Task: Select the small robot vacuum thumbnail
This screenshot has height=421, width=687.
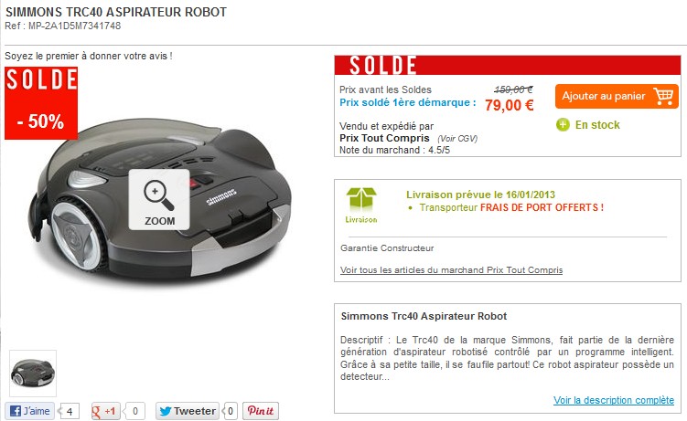Action: point(33,374)
